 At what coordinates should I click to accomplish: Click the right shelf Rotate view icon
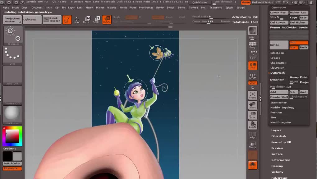pos(252,125)
